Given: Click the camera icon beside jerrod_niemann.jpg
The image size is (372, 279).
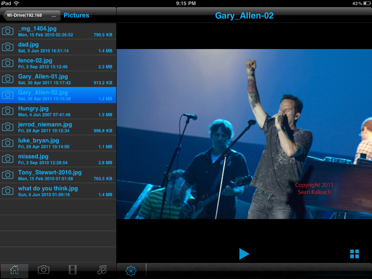Looking at the screenshot, I should point(8,127).
